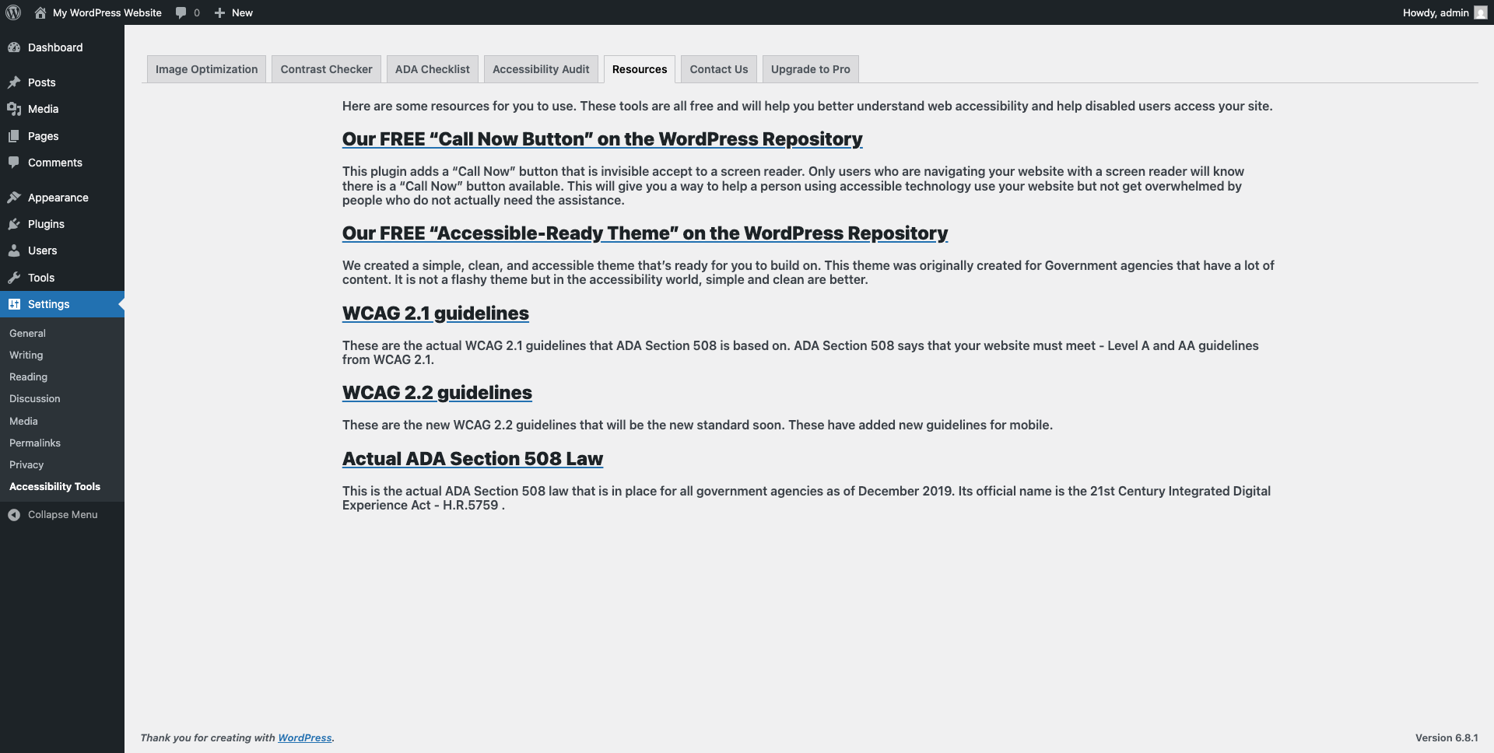Click the home icon beside My WordPress Website

(40, 12)
